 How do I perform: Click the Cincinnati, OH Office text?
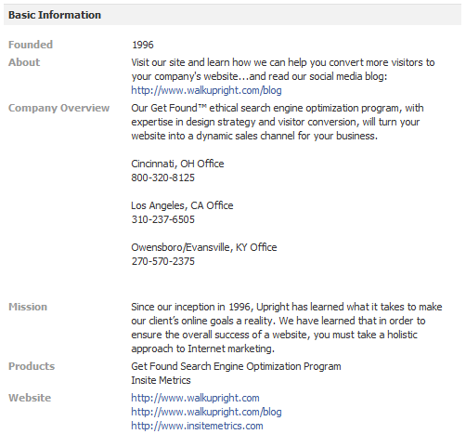coord(177,164)
